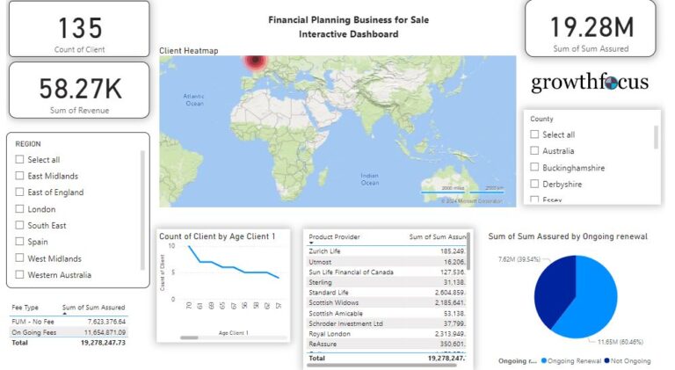This screenshot has height=370, width=675.
Task: Tick the London region checkbox
Action: (19, 209)
